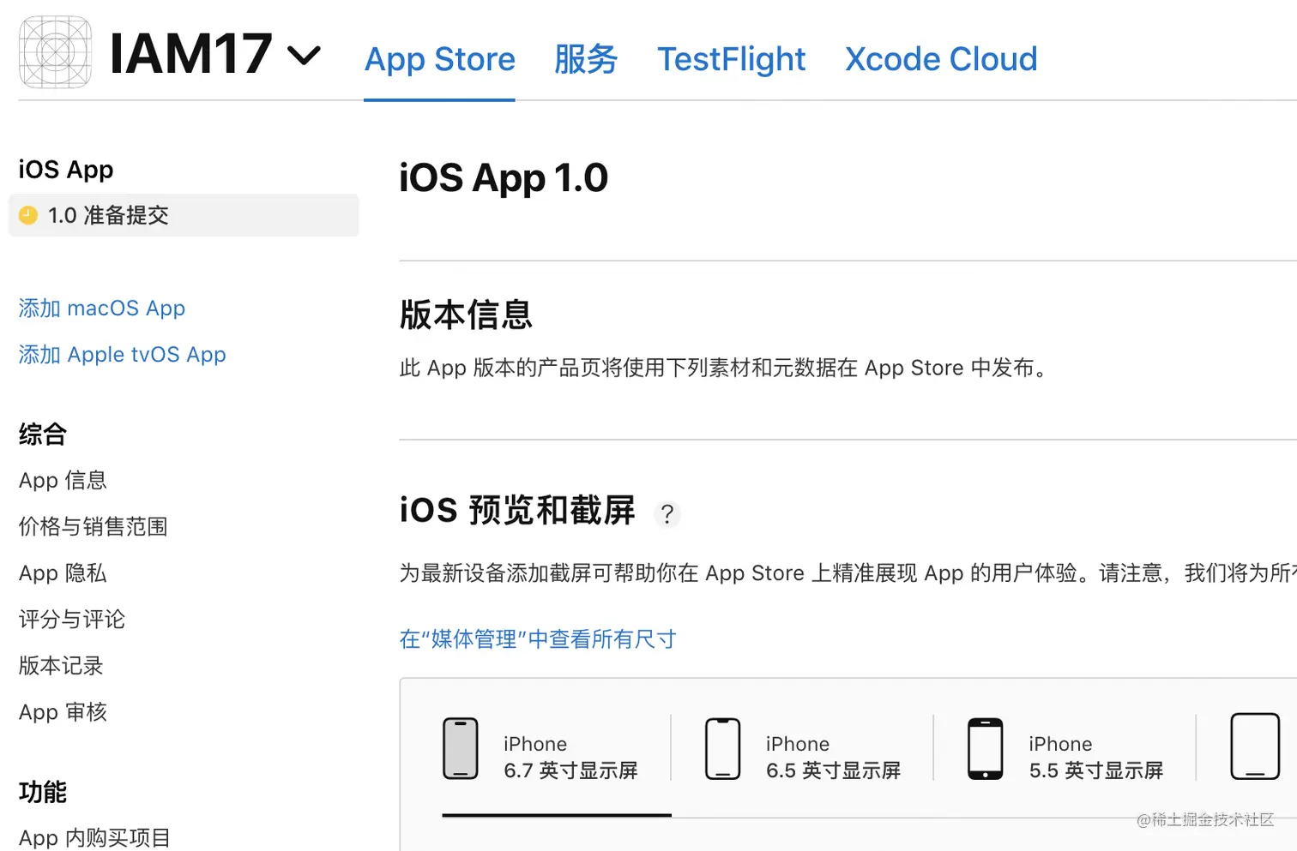Image resolution: width=1297 pixels, height=851 pixels.
Task: Click the question mark help icon
Action: (x=667, y=514)
